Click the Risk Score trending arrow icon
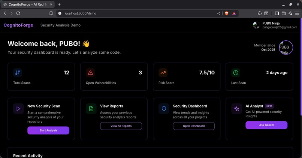 click(163, 72)
